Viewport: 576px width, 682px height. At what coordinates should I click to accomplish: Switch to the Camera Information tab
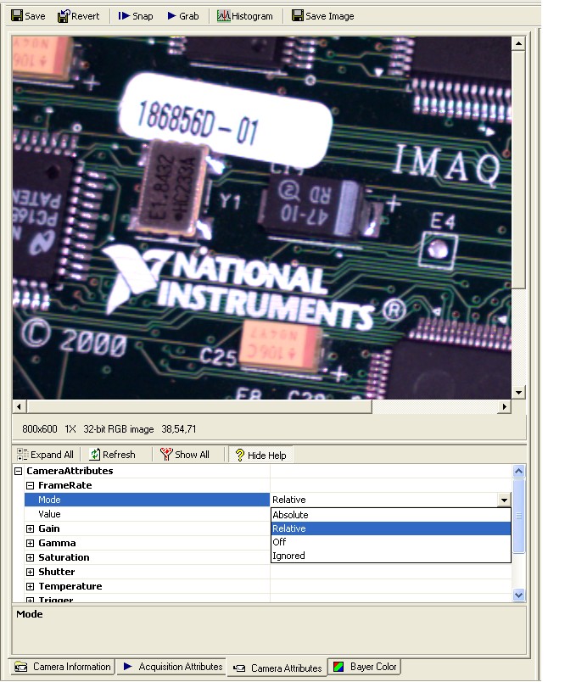(x=63, y=667)
